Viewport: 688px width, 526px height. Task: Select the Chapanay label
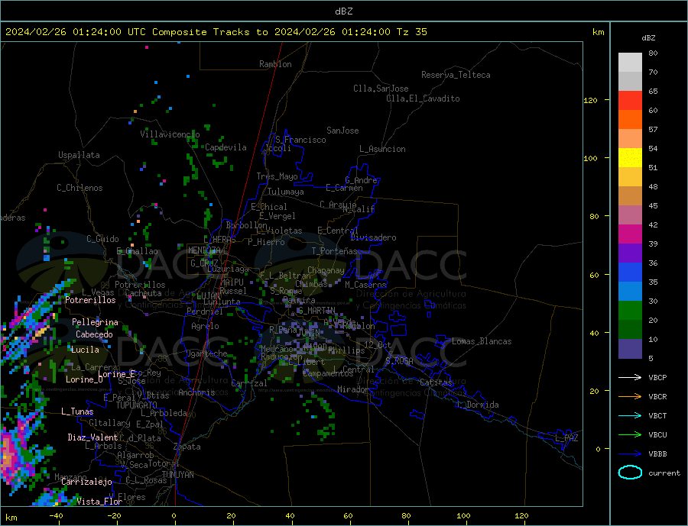point(326,270)
